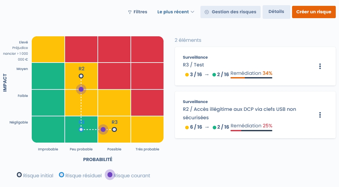Click the funnel icon next to Filtres
339x187 pixels.
coord(130,12)
